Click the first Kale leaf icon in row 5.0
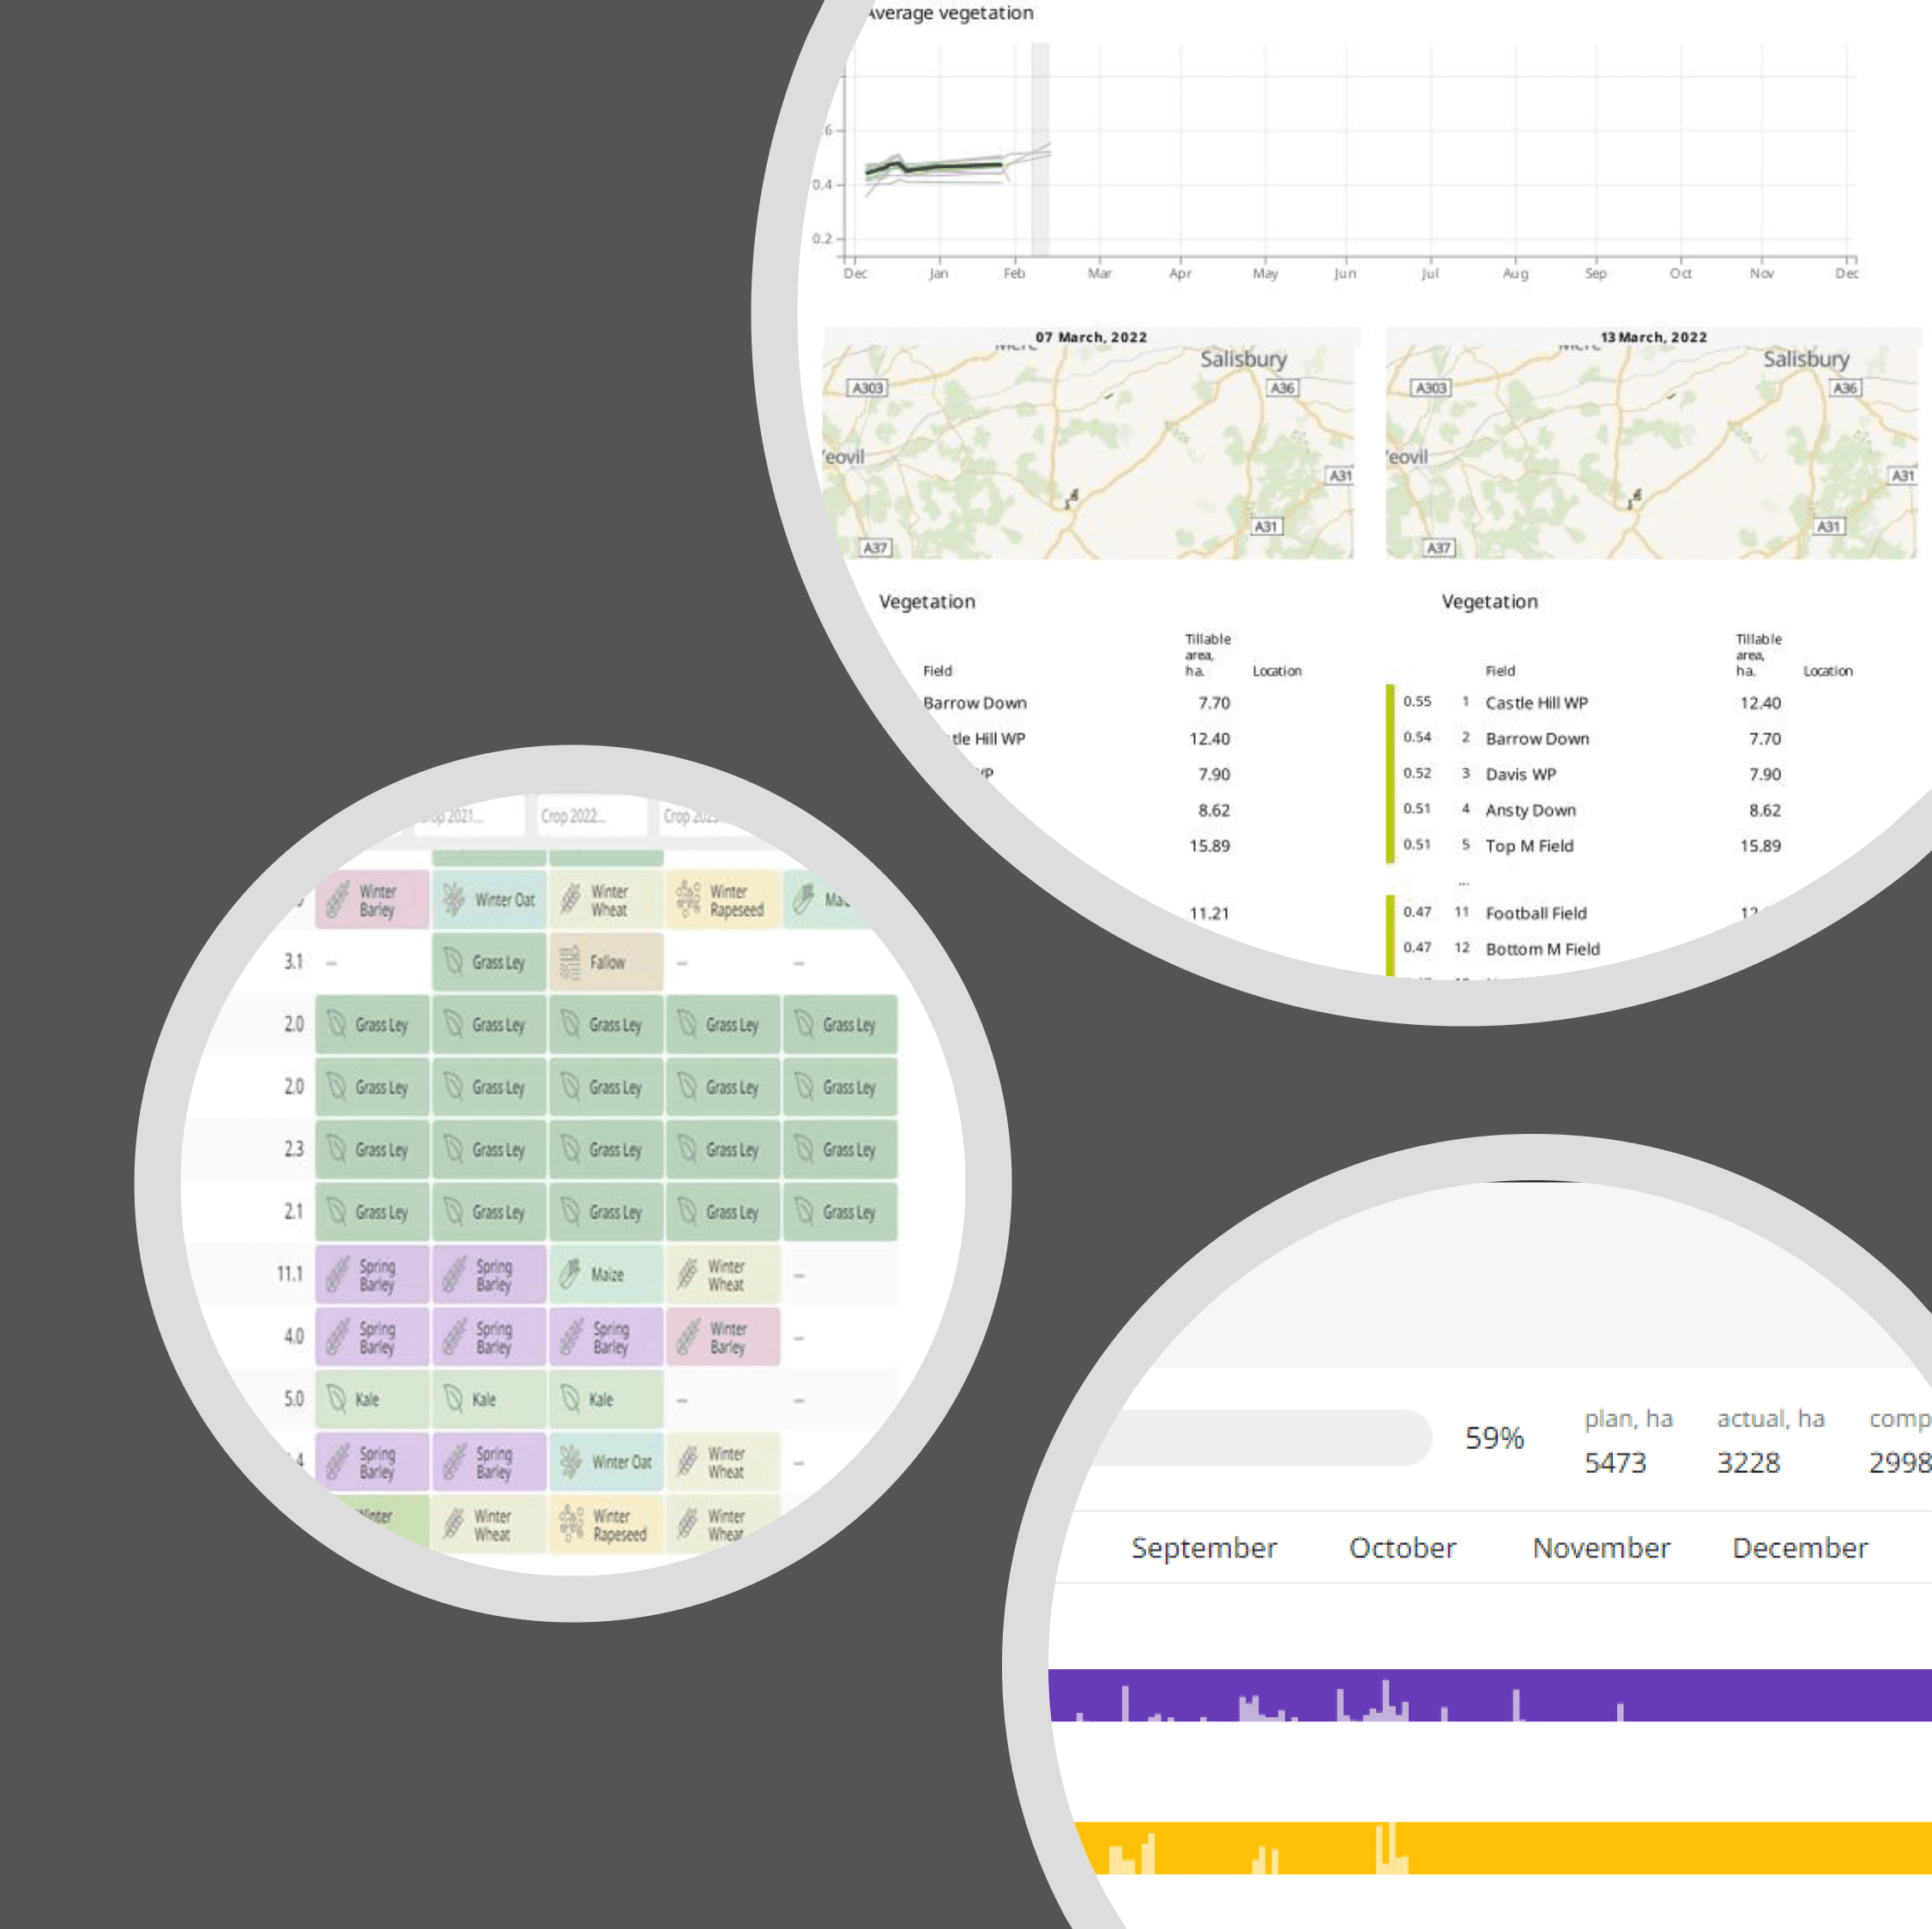Screen dimensions: 1932x1929 pyautogui.click(x=337, y=1399)
